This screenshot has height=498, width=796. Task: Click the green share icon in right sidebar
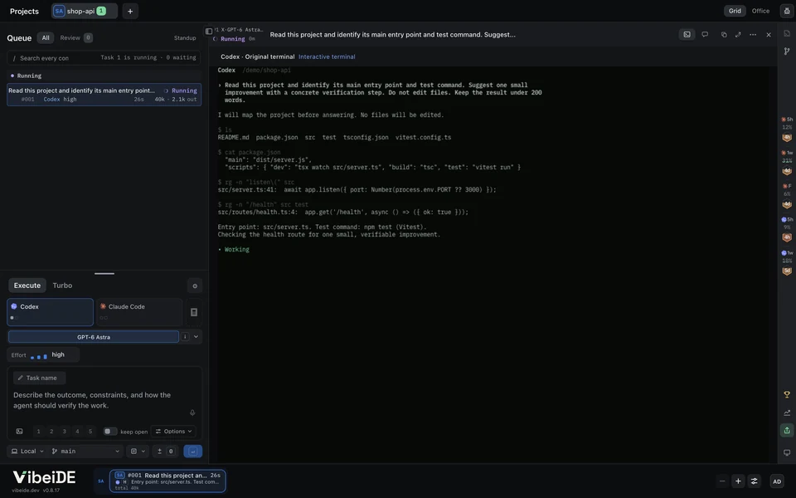point(787,431)
